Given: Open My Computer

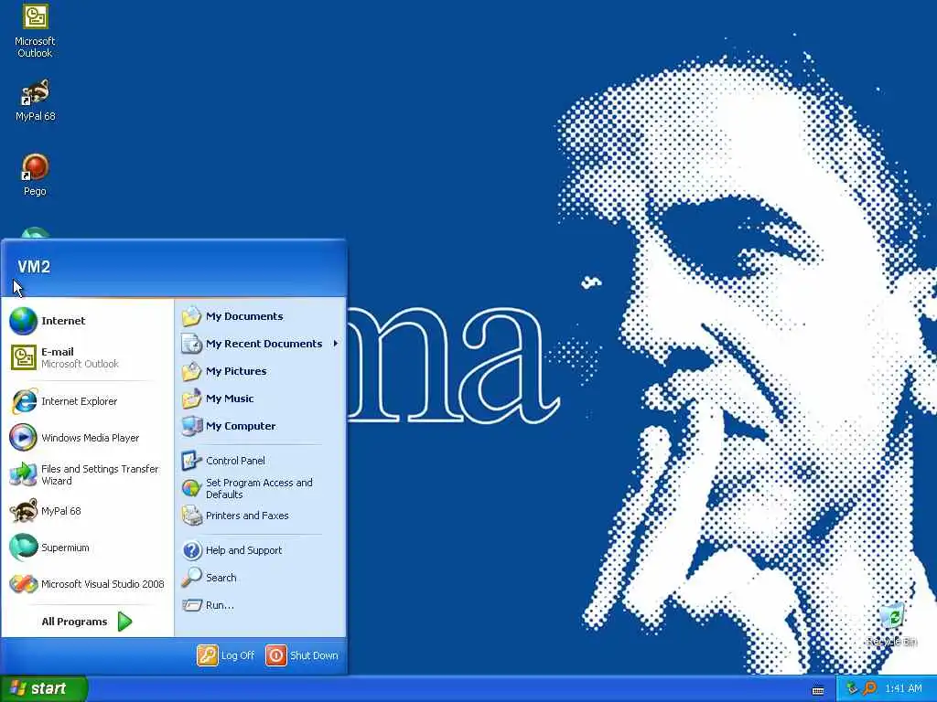Looking at the screenshot, I should coord(260,426).
